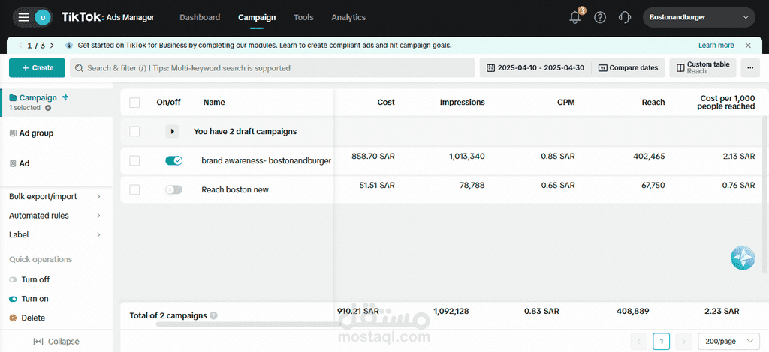This screenshot has width=769, height=352.
Task: Click the banner info icon
Action: pyautogui.click(x=69, y=46)
